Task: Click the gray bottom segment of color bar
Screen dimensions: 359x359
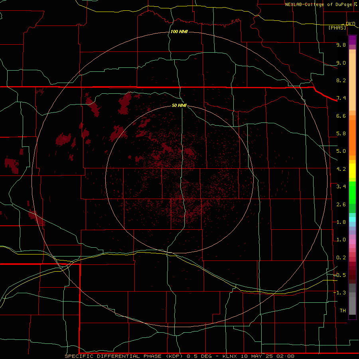Action: click(x=352, y=306)
